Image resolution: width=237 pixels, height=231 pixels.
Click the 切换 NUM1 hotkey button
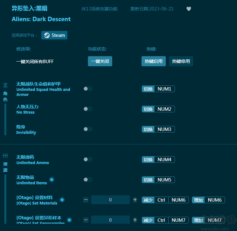pyautogui.click(x=158, y=89)
